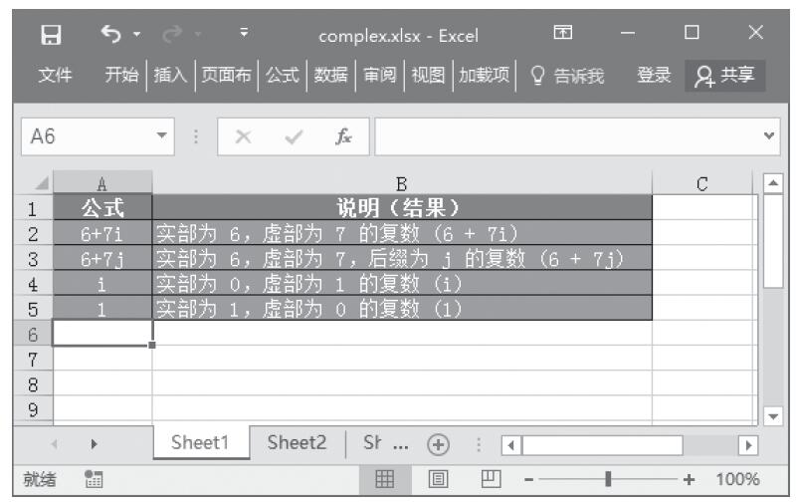Image resolution: width=800 pixels, height=504 pixels.
Task: Click the zoom in plus button
Action: pyautogui.click(x=688, y=478)
